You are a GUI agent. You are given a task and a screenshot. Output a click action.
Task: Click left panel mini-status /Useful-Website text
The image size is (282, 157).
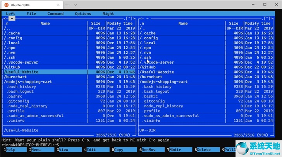coord(21,130)
